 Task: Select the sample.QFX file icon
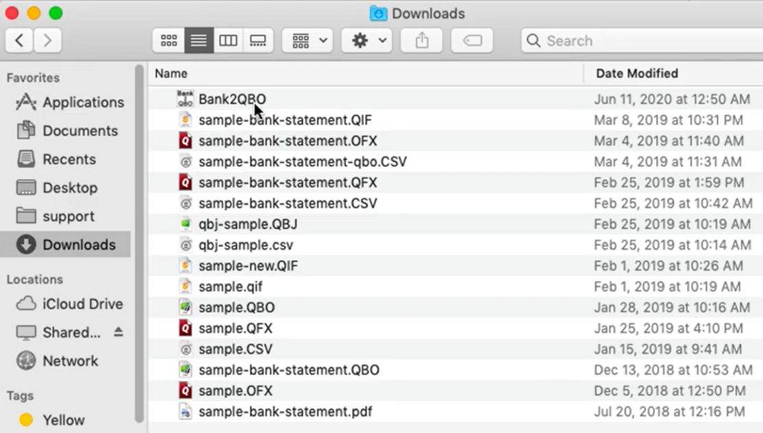[186, 328]
